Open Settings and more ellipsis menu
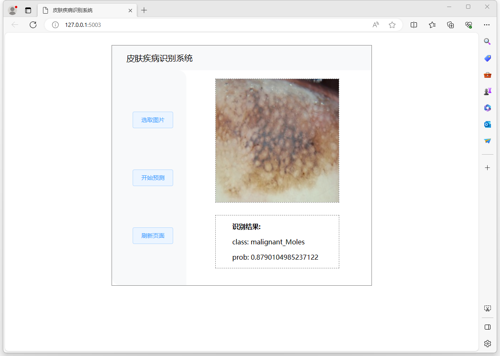500x356 pixels. 487,25
